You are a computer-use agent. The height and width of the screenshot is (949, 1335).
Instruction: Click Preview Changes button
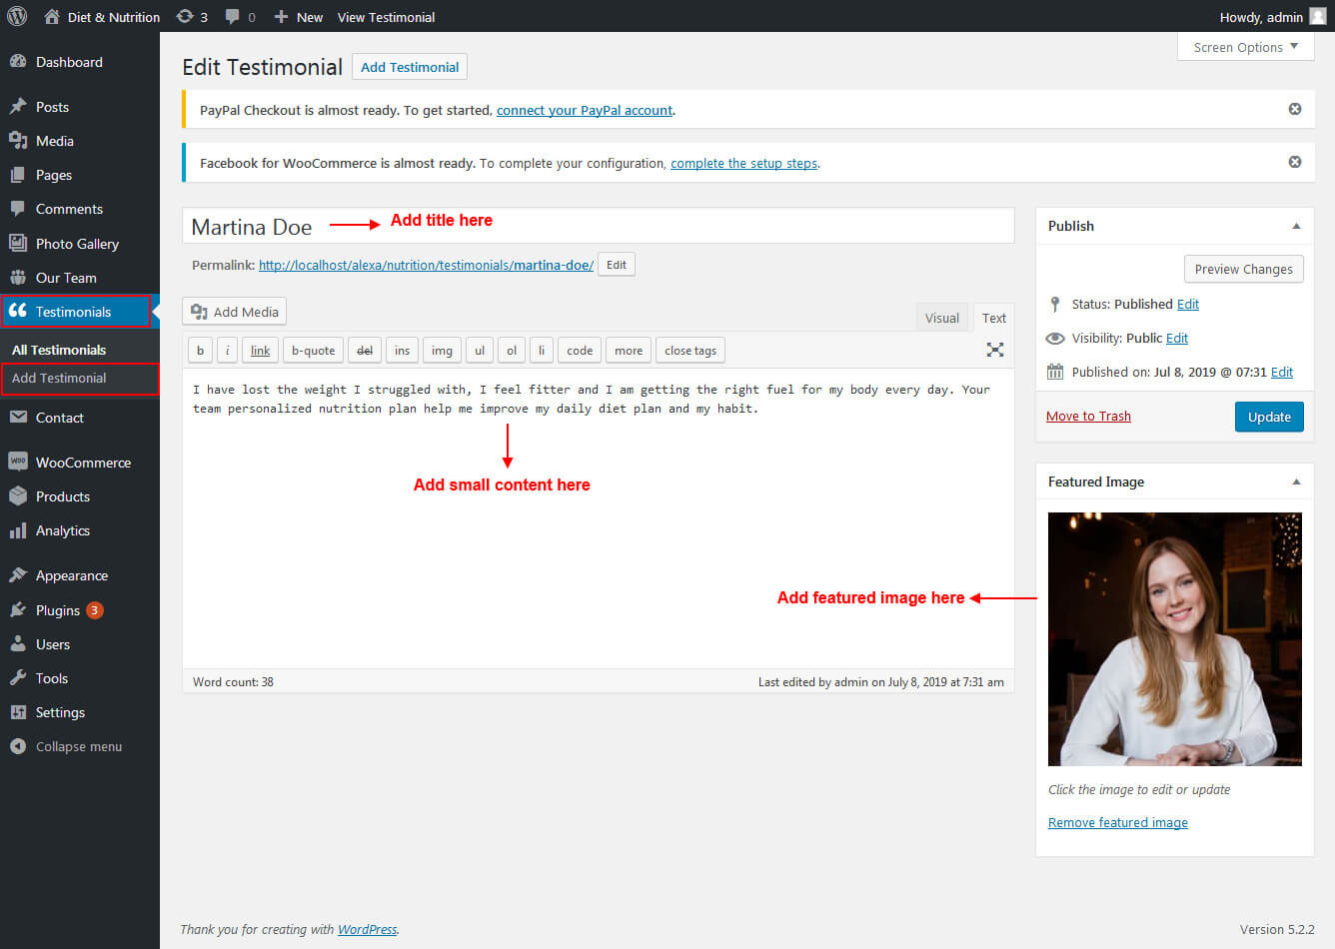1243,269
